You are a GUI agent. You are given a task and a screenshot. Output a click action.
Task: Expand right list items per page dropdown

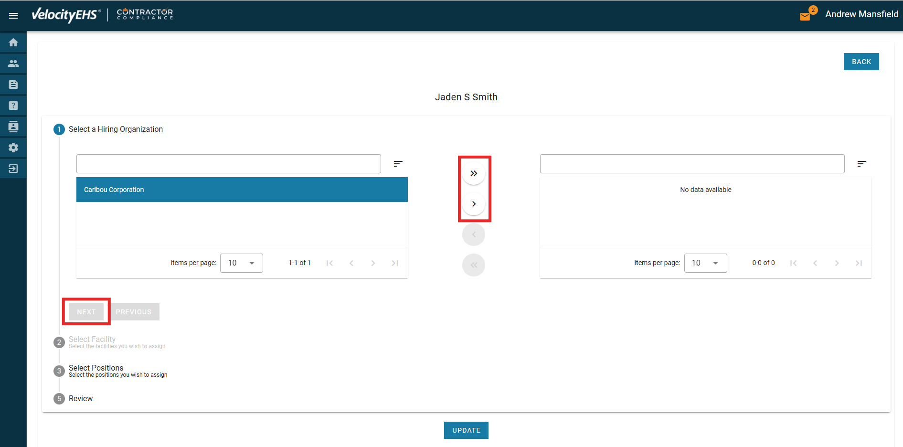[x=705, y=263]
